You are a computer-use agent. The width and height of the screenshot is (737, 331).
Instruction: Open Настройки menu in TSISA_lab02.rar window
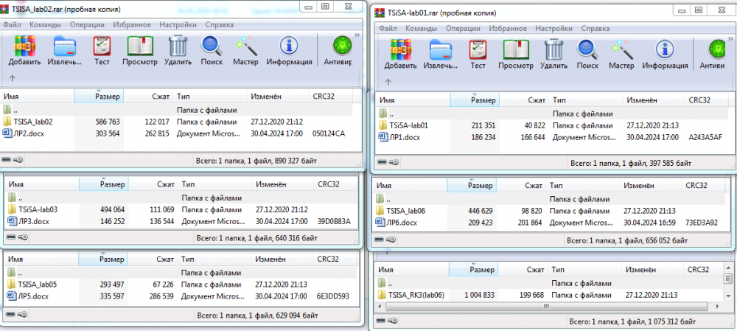coord(179,24)
